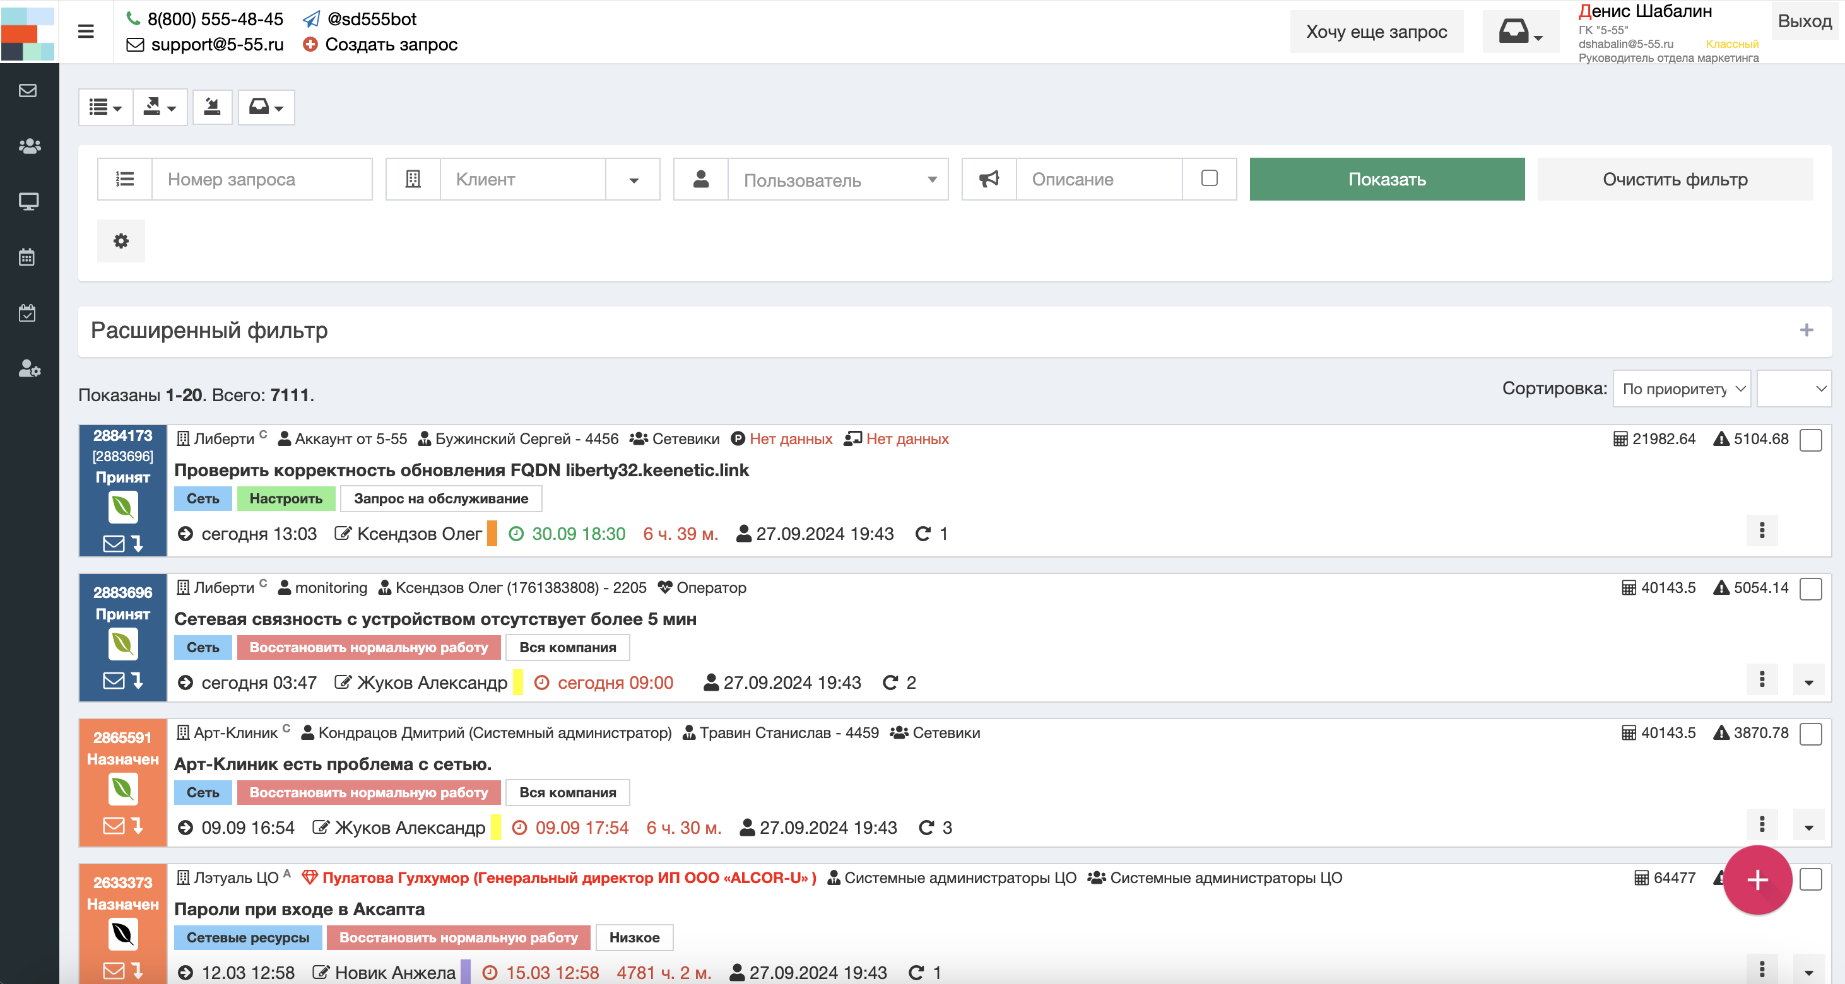1845x984 pixels.
Task: Expand the Расширенный фильтр panel plus
Action: pos(1806,330)
